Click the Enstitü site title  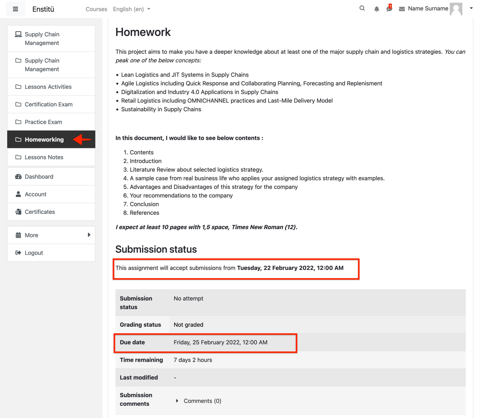click(43, 9)
